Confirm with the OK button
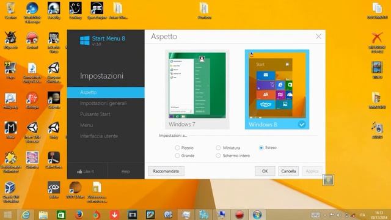 [265, 171]
